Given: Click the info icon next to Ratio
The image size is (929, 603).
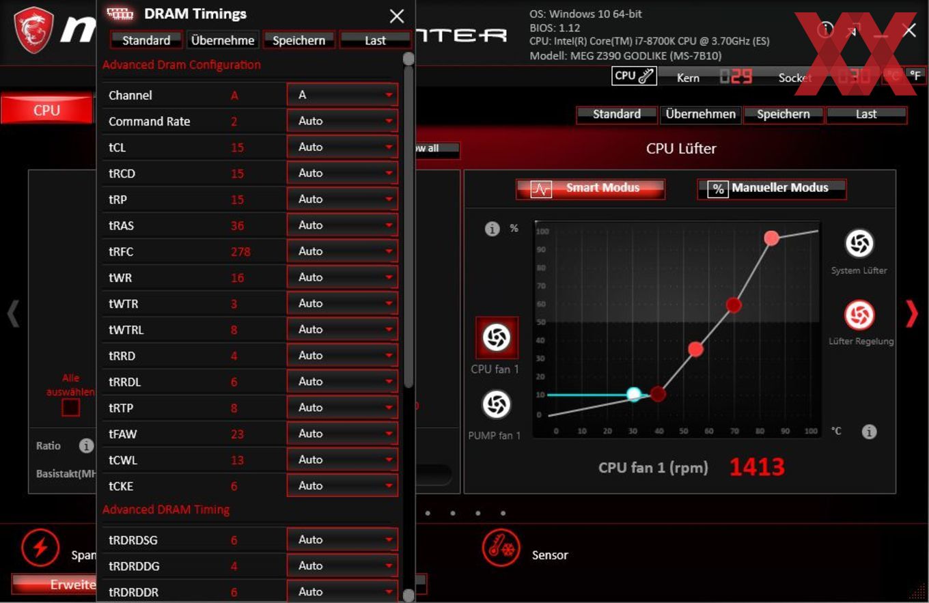Looking at the screenshot, I should (86, 446).
